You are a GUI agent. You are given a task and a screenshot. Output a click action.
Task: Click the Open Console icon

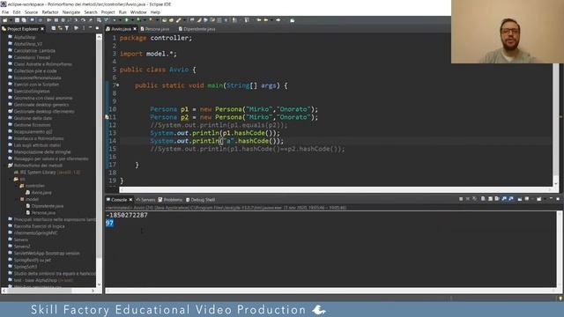(x=538, y=199)
